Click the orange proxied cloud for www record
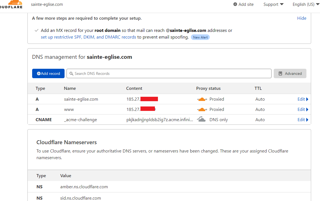 pyautogui.click(x=202, y=110)
